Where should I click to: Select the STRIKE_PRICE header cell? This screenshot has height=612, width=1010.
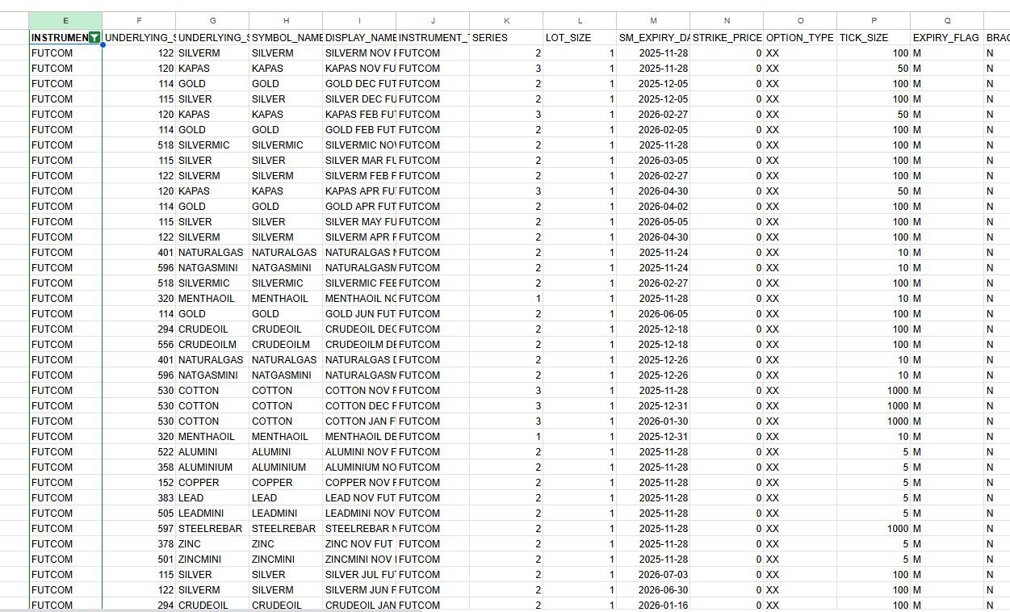pos(727,37)
